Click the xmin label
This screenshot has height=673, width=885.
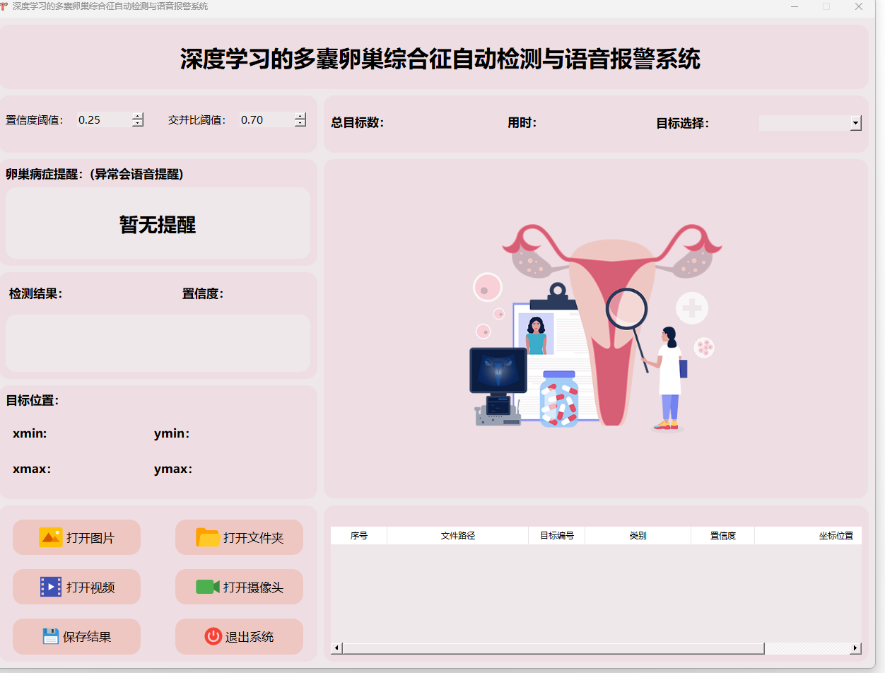pos(30,434)
